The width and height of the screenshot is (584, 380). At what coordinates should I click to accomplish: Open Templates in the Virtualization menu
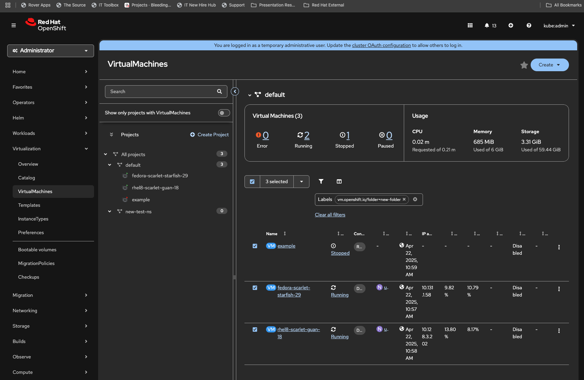(29, 205)
